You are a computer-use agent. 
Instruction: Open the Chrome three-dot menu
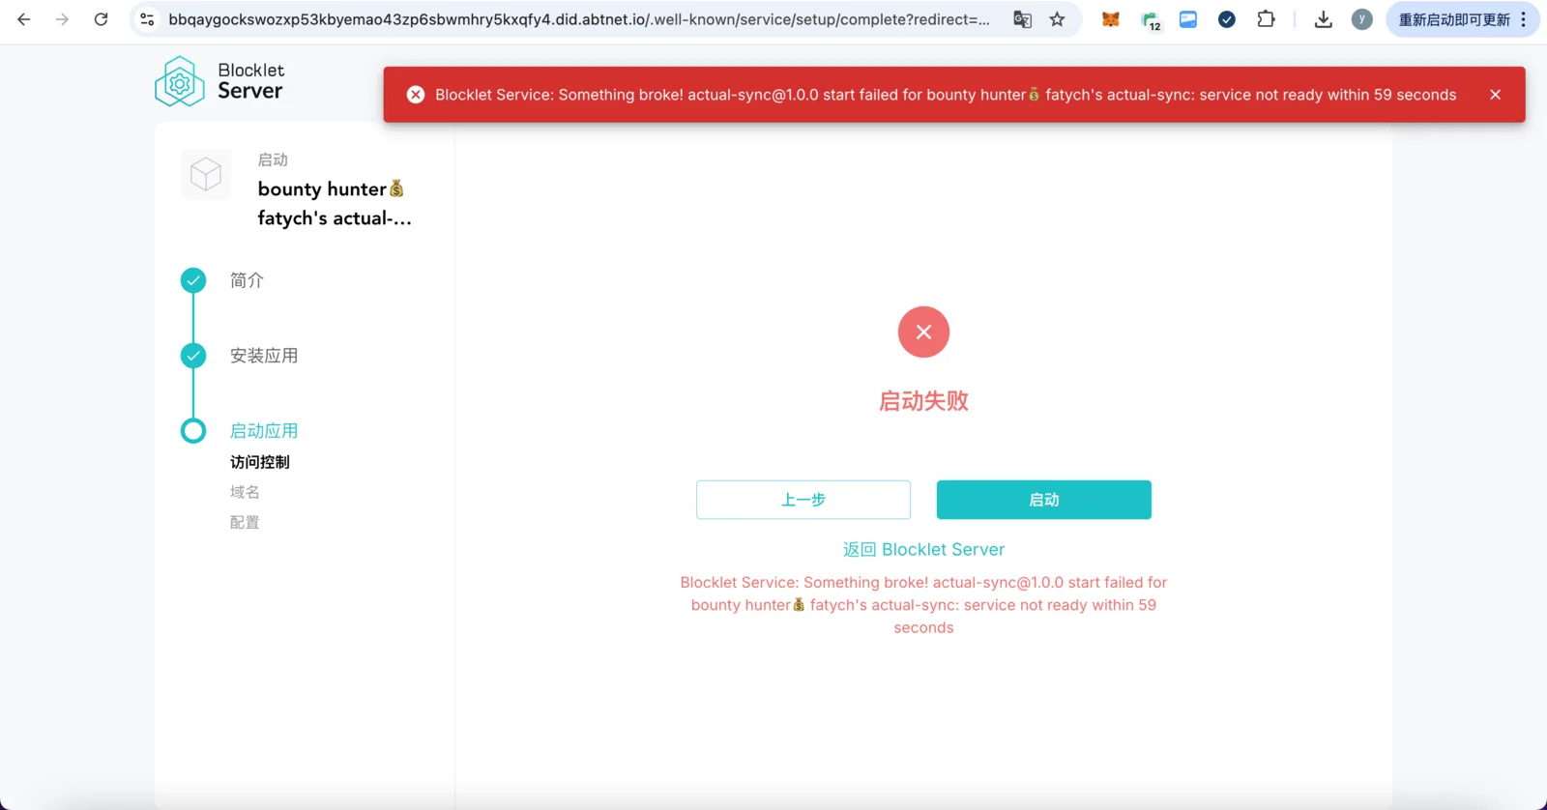[1524, 19]
